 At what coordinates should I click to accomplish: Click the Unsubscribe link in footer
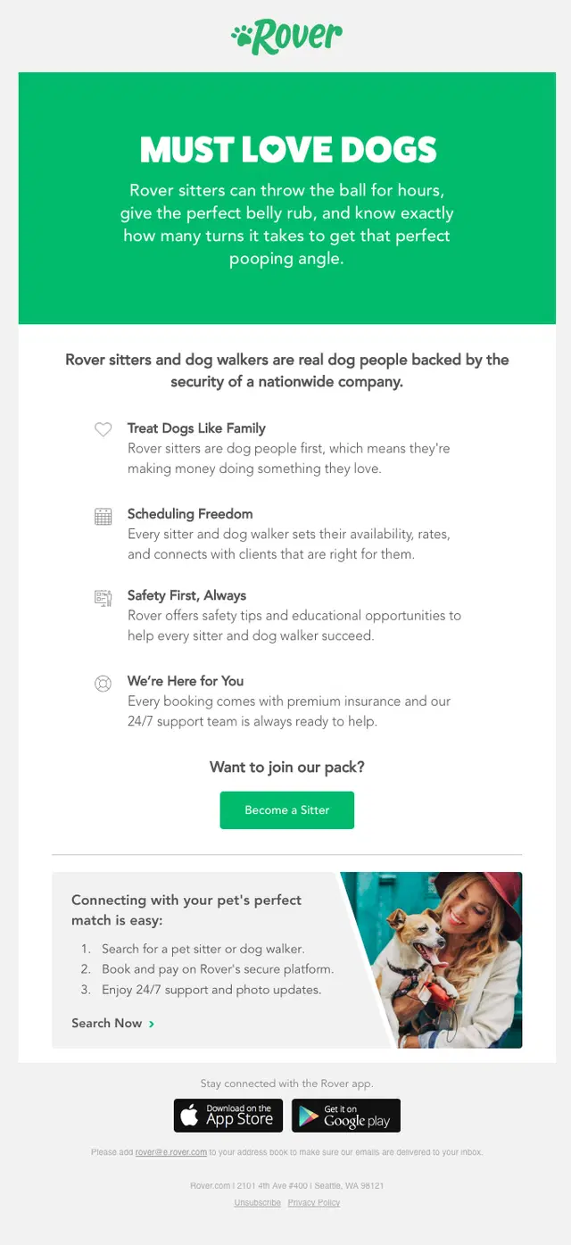coord(258,1202)
